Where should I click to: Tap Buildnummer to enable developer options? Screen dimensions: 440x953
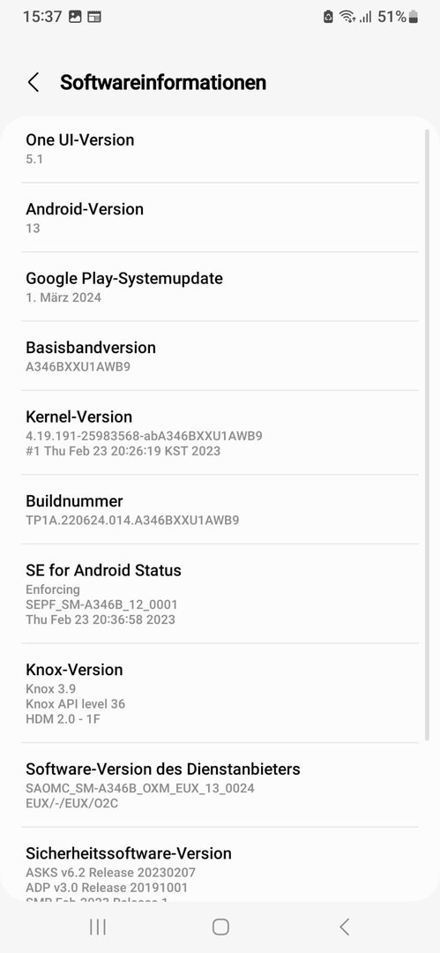220,509
